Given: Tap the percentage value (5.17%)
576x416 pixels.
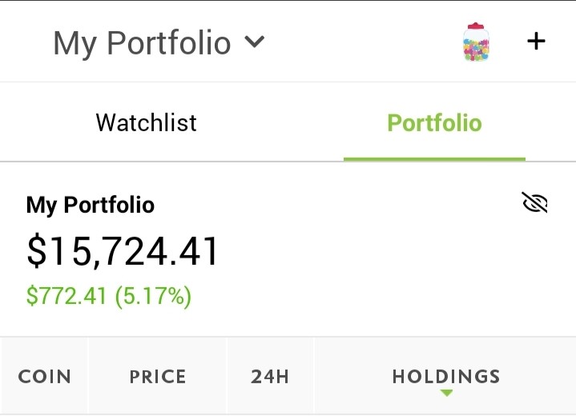Looking at the screenshot, I should pyautogui.click(x=153, y=296).
